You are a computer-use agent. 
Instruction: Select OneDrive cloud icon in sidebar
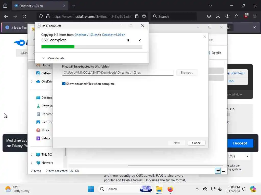point(38,82)
